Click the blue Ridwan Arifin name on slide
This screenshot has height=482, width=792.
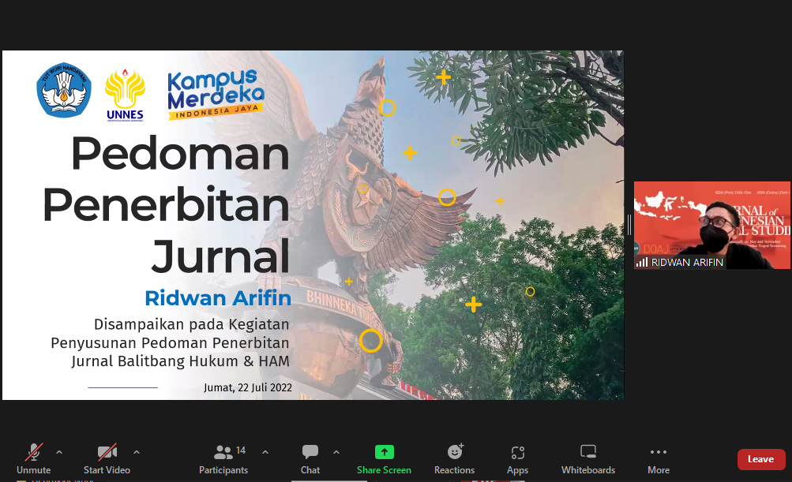218,298
